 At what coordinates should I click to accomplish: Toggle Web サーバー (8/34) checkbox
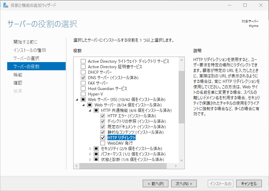[90, 105]
